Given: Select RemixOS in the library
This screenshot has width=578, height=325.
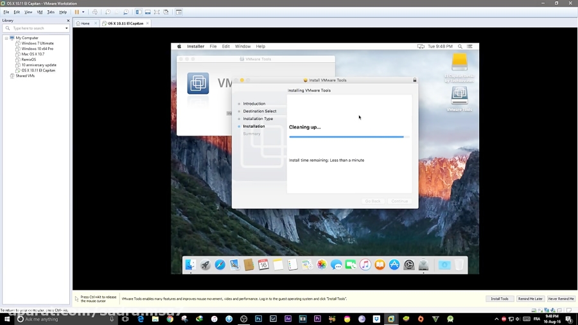Looking at the screenshot, I should [28, 59].
